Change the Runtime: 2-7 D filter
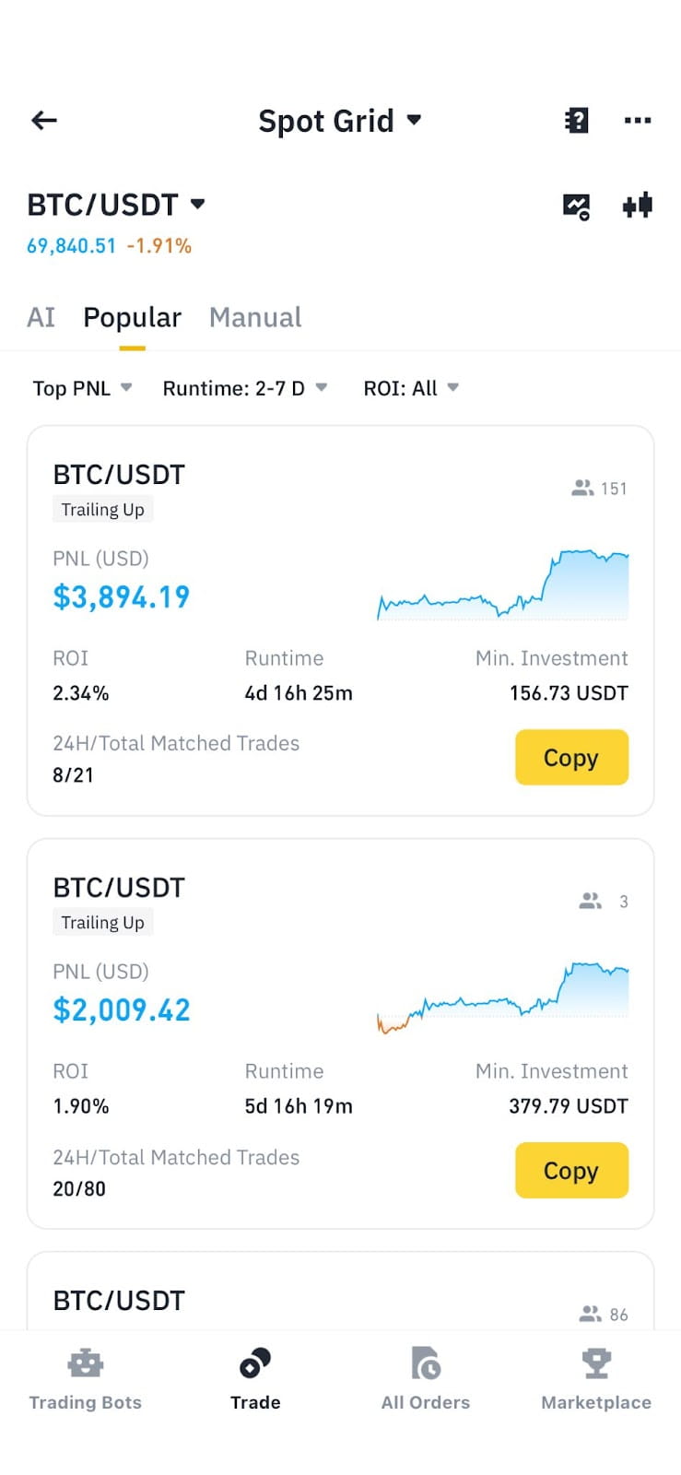The height and width of the screenshot is (1475, 681). click(244, 388)
